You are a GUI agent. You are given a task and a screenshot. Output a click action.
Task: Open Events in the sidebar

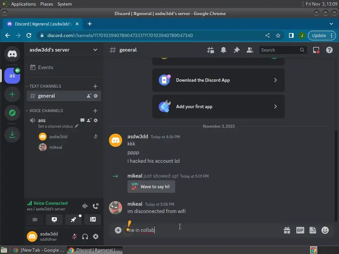pyautogui.click(x=64, y=67)
